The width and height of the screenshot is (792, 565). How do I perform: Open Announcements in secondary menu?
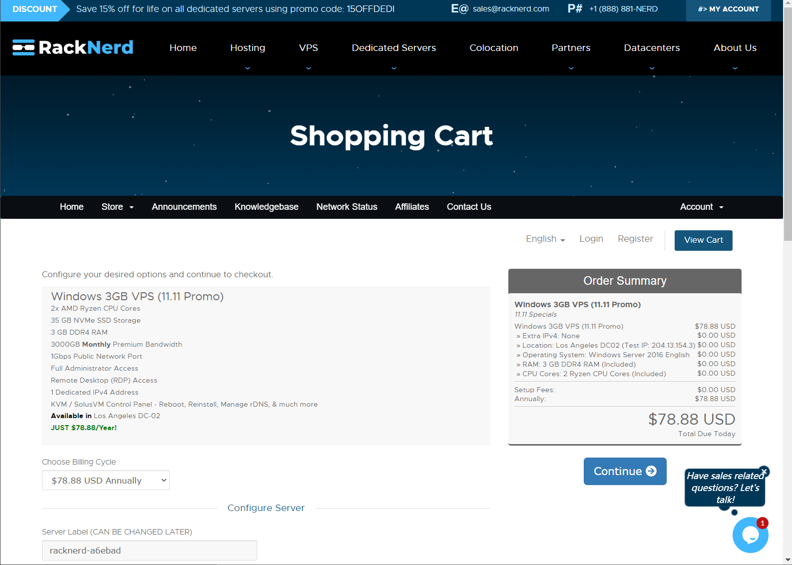184,207
